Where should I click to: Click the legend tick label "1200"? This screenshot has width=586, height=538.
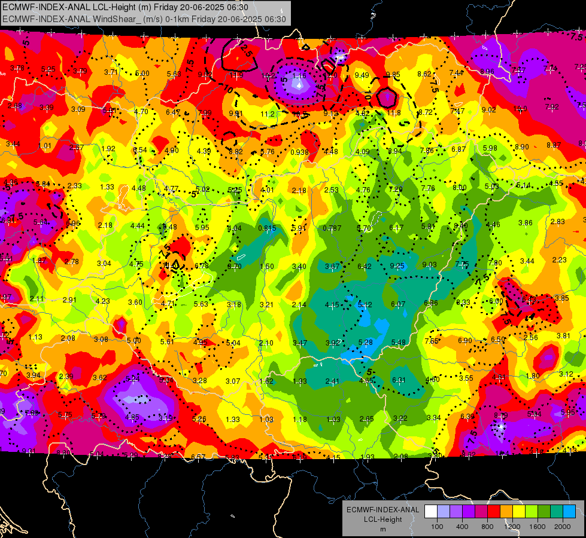[512, 527]
